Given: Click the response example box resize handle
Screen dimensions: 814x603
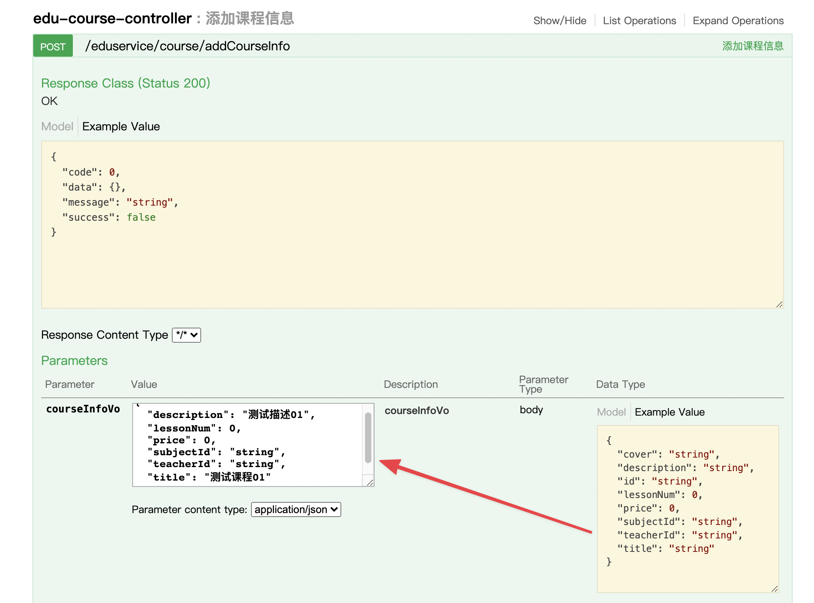Looking at the screenshot, I should (x=779, y=304).
